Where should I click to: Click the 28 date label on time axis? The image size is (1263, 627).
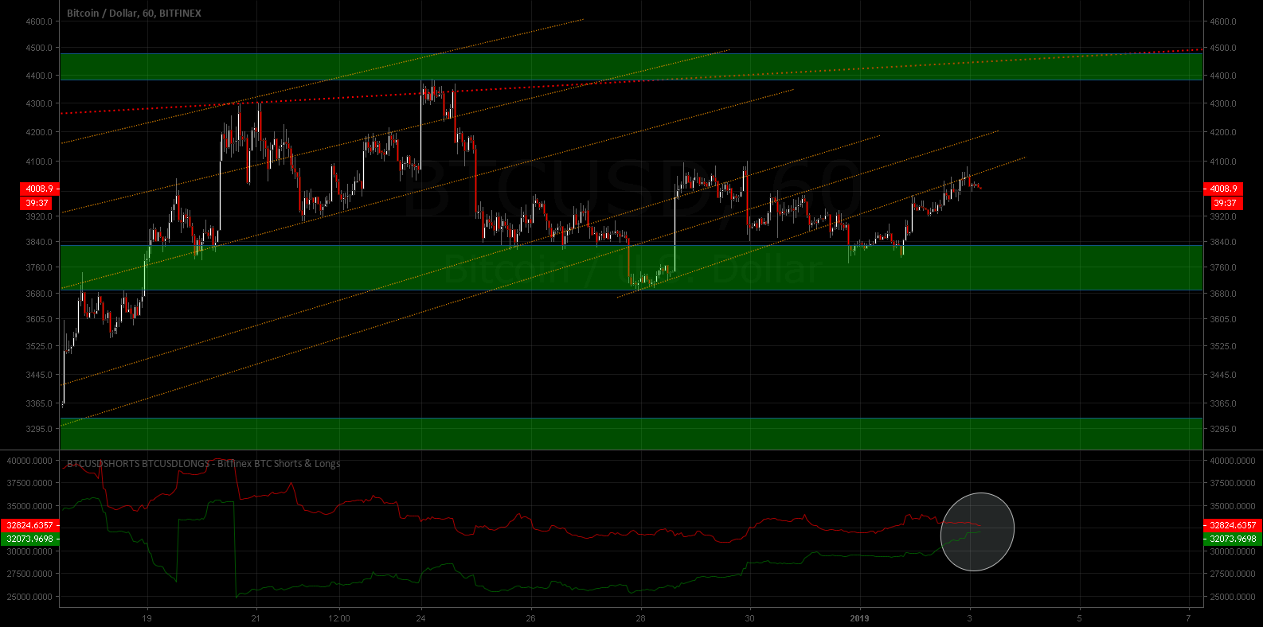coord(640,618)
